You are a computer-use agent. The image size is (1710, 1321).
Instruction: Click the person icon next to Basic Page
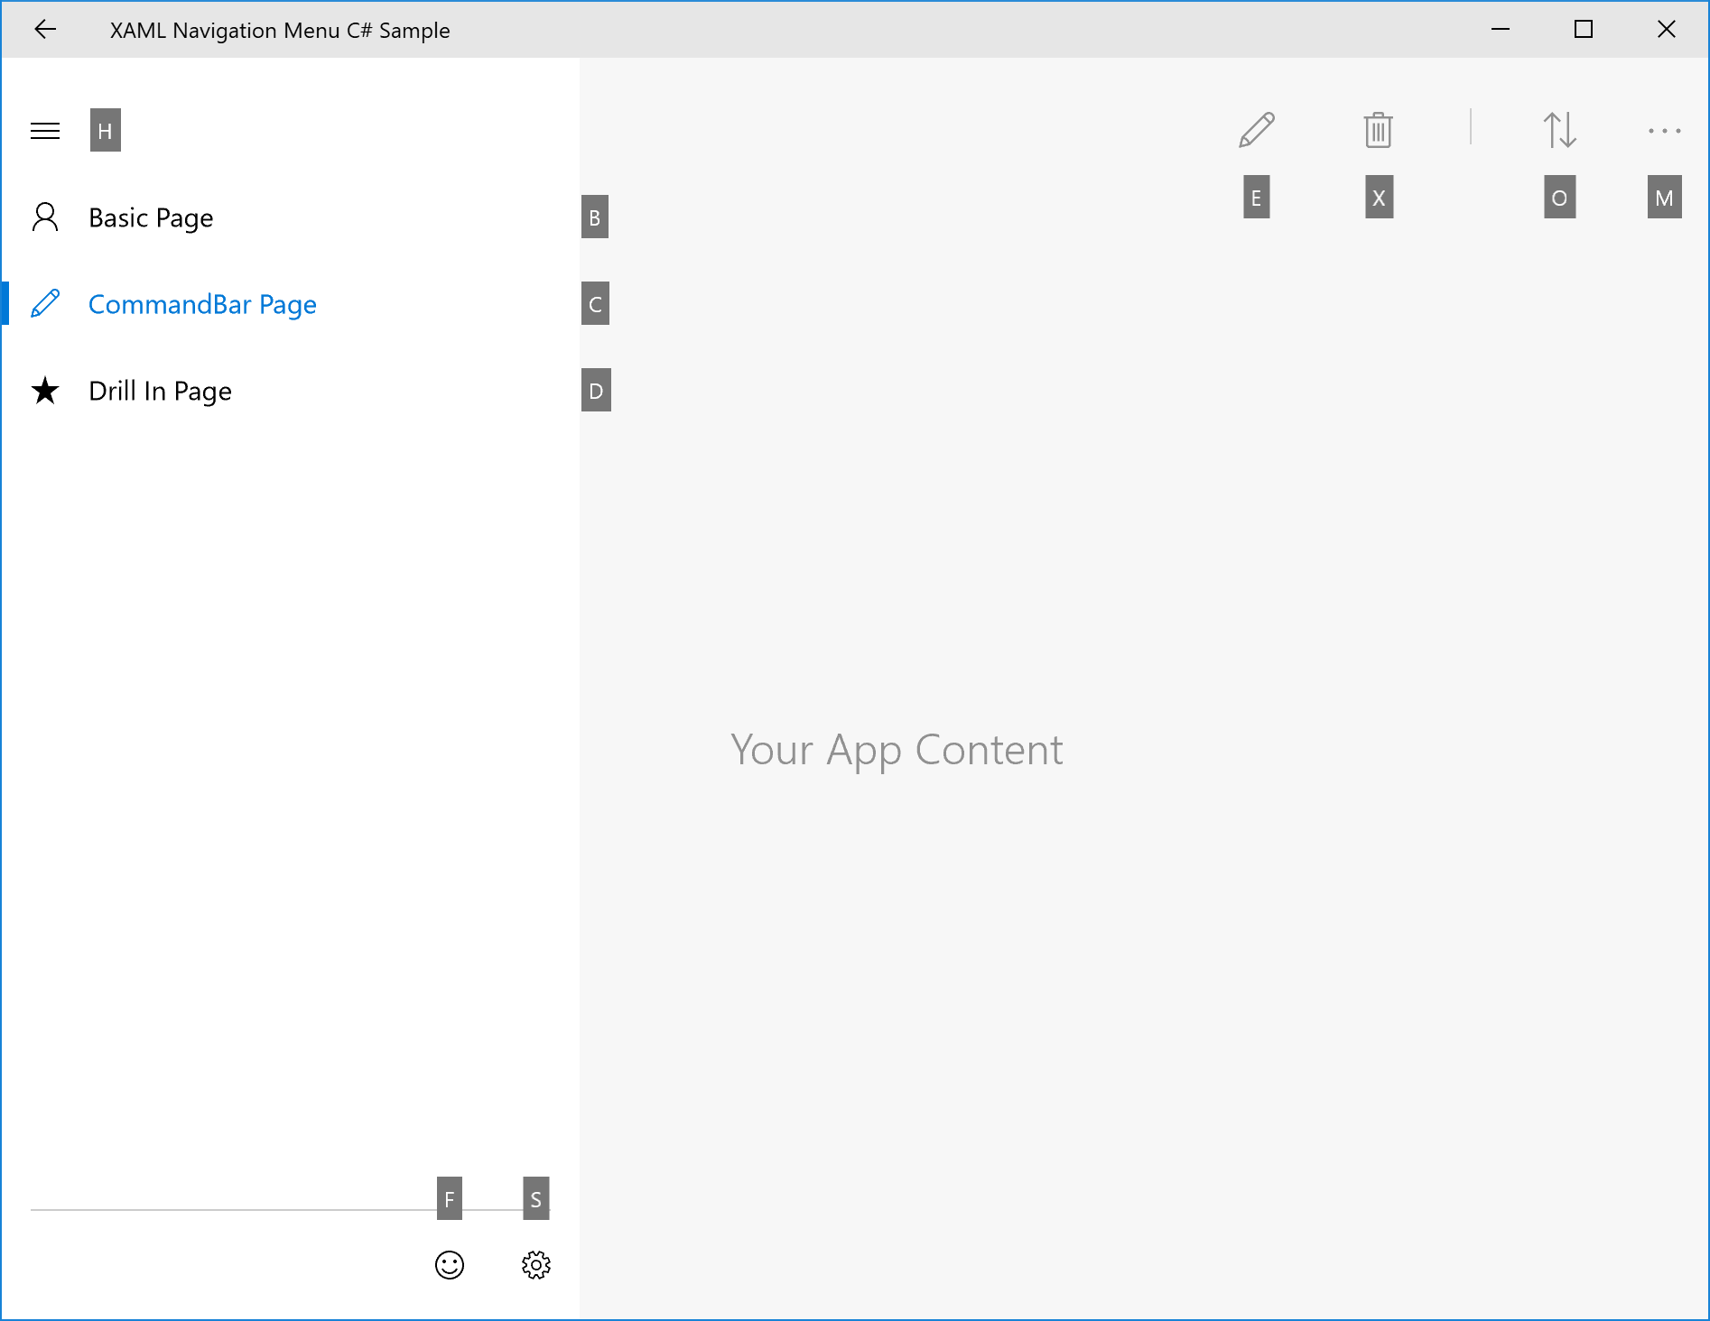[x=45, y=217]
